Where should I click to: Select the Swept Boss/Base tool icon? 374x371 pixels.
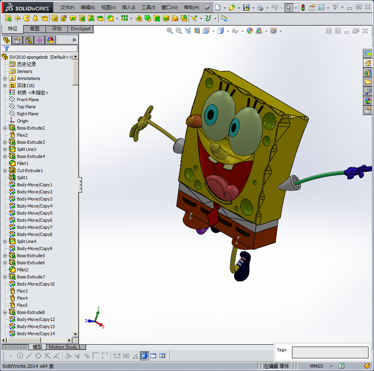26,18
